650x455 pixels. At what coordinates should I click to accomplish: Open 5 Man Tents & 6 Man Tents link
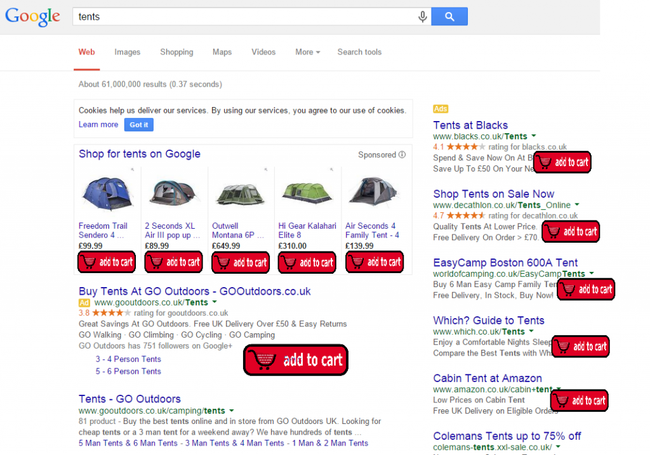128,444
